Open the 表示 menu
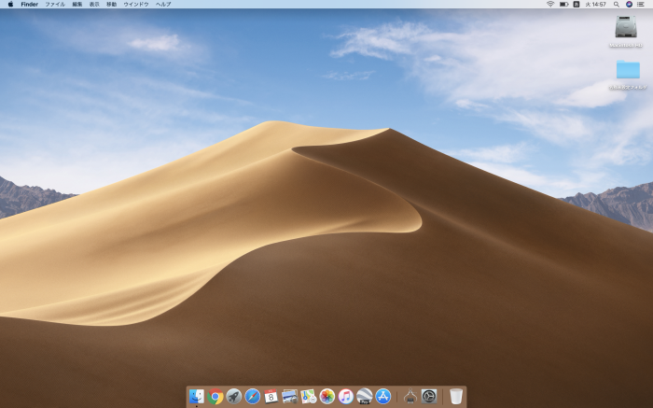 click(x=94, y=4)
